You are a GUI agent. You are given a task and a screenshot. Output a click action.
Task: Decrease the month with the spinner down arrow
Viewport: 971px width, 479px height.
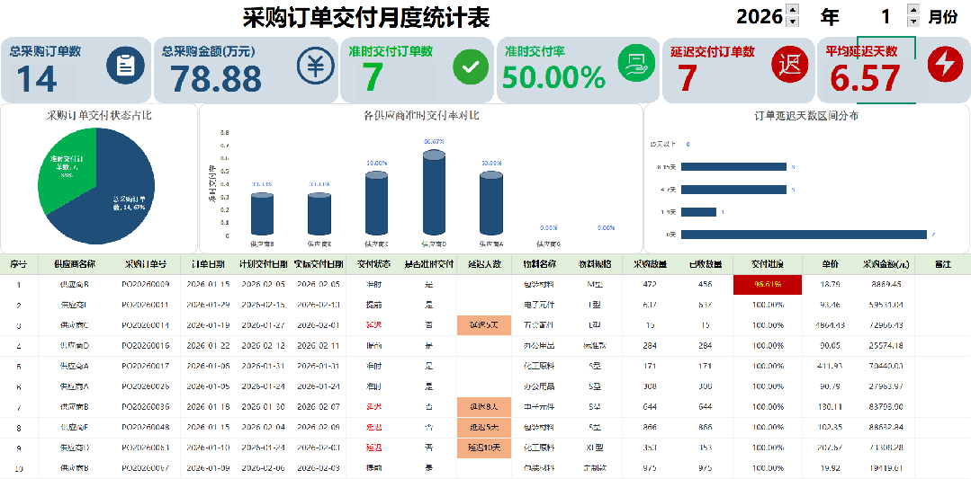(913, 21)
